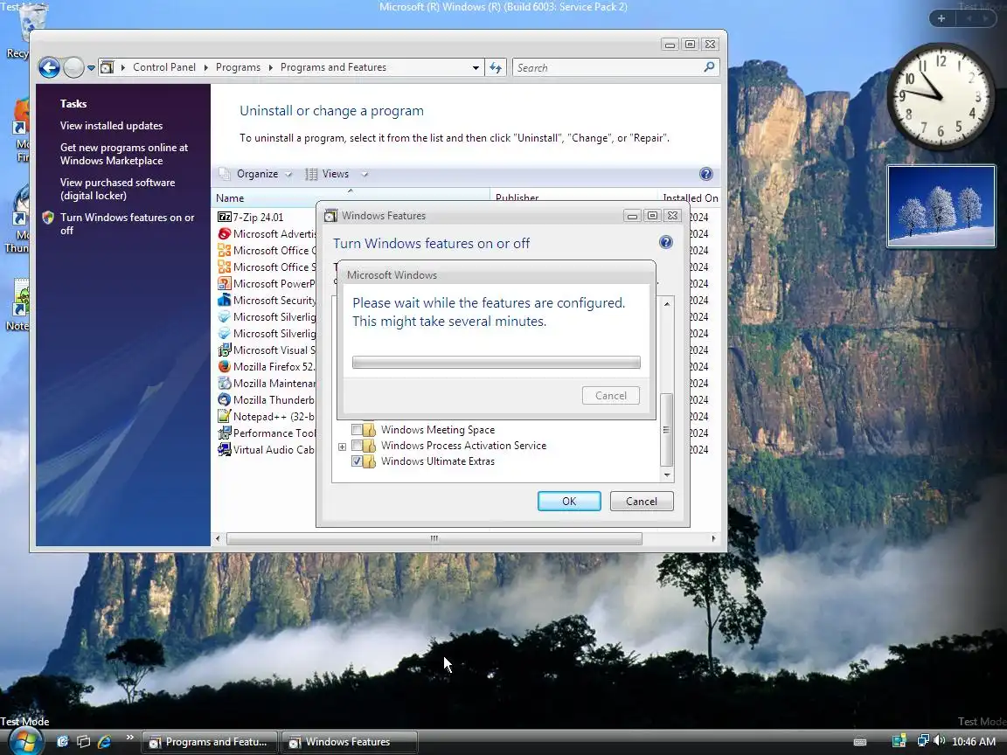Select the Virtual Audio Cable icon
Viewport: 1007px width, 755px height.
(224, 450)
